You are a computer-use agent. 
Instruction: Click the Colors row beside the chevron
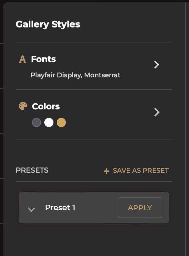pyautogui.click(x=94, y=114)
